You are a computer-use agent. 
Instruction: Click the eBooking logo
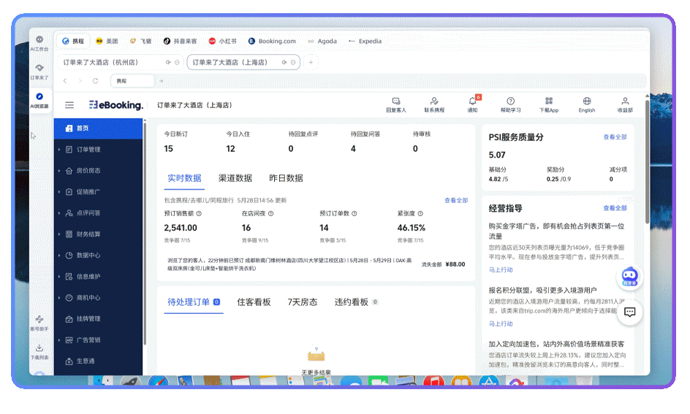pos(116,105)
